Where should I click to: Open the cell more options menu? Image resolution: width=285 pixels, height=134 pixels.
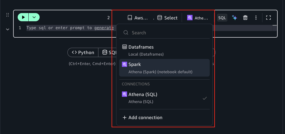click(256, 18)
